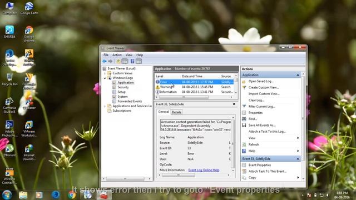The height and width of the screenshot is (200, 356).
Task: Expand the Custom Views node
Action: click(105, 73)
